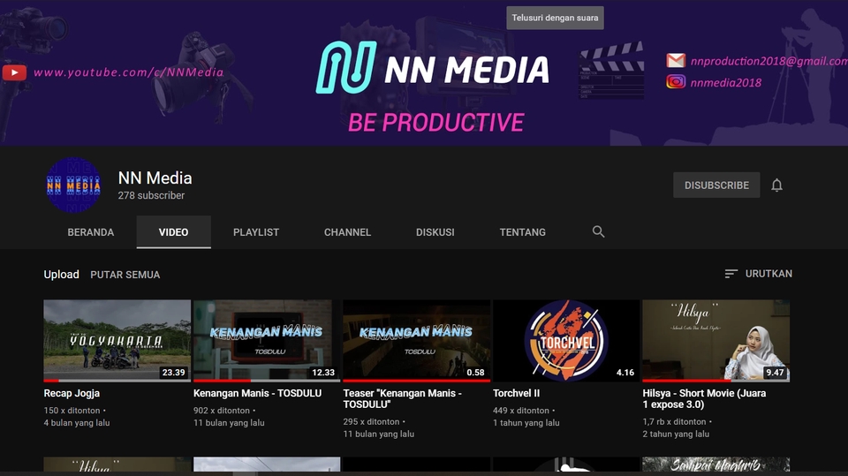The width and height of the screenshot is (848, 476).
Task: Click the Gmail envelope icon in banner
Action: tap(676, 60)
